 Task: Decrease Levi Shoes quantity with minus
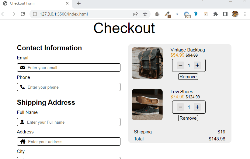[x=180, y=107]
